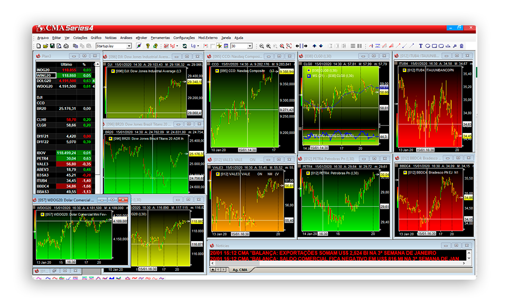Save using the floppy disk icon
Image resolution: width=509 pixels, height=305 pixels.
(52, 46)
